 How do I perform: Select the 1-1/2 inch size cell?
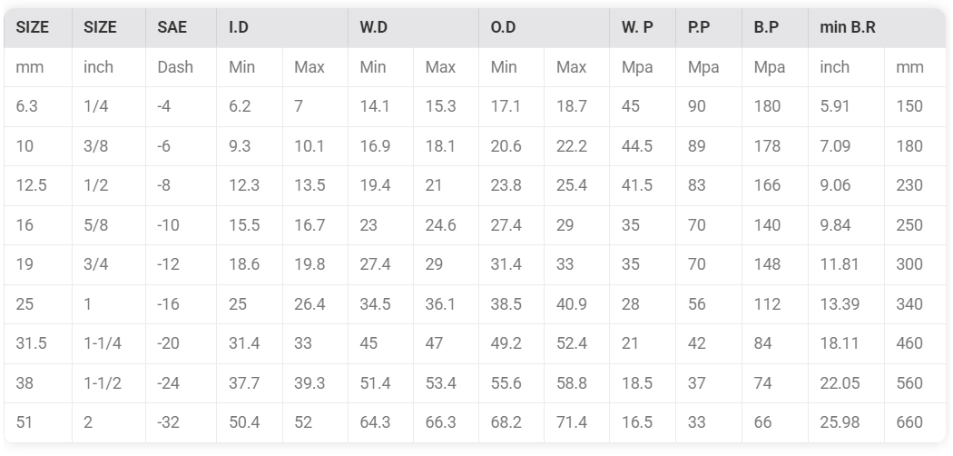[x=109, y=383]
